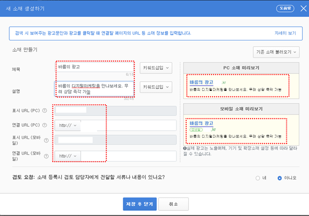The height and width of the screenshot is (216, 309).
Task: Select the 네 radio option
Action: tap(258, 178)
